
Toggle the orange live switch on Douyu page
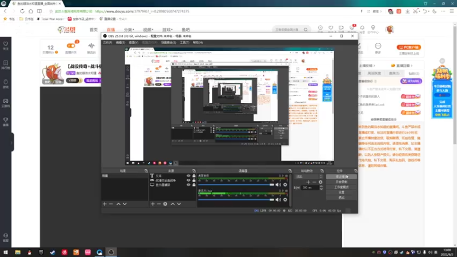pyautogui.click(x=71, y=46)
